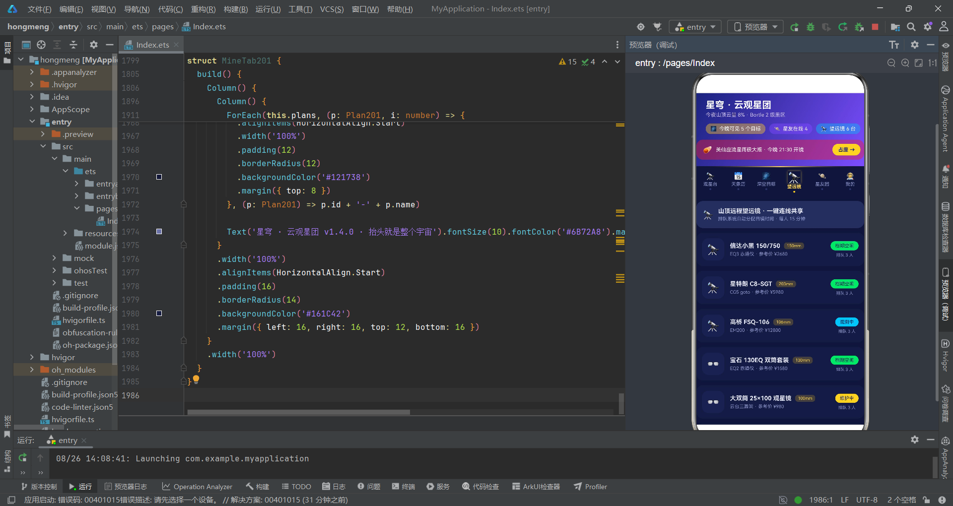Fit previewer to screen icon
The height and width of the screenshot is (506, 953).
coord(919,63)
